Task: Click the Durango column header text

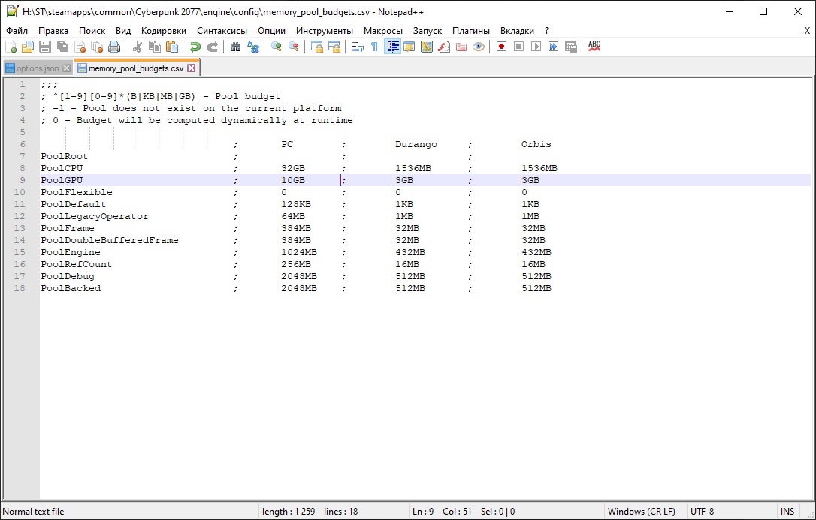Action: [416, 144]
